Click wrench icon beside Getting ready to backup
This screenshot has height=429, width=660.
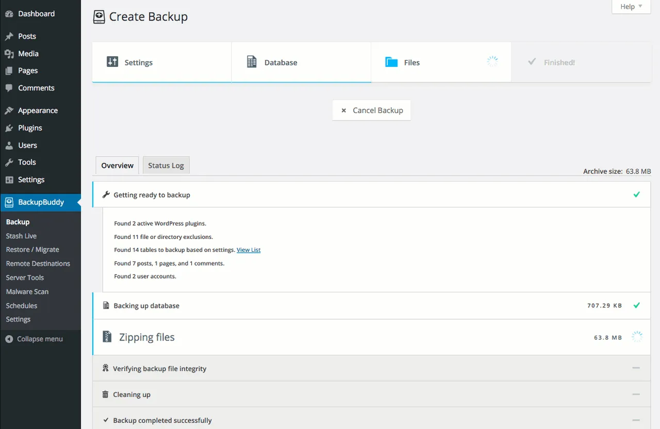tap(106, 195)
